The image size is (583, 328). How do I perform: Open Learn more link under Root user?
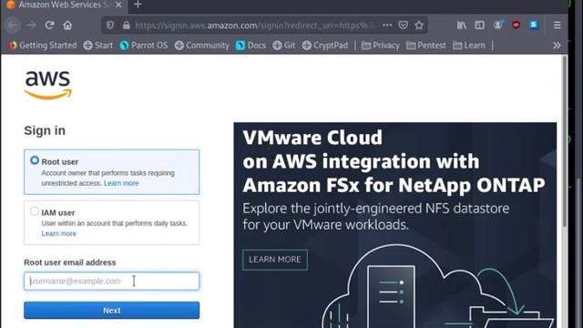tap(121, 183)
